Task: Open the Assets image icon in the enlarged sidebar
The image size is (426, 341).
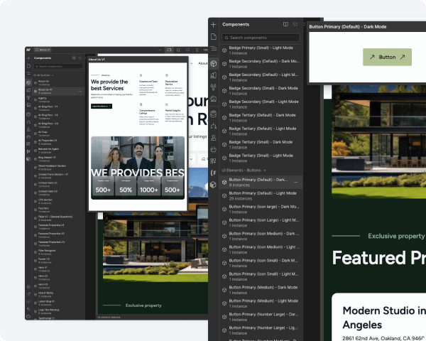Action: (x=214, y=99)
